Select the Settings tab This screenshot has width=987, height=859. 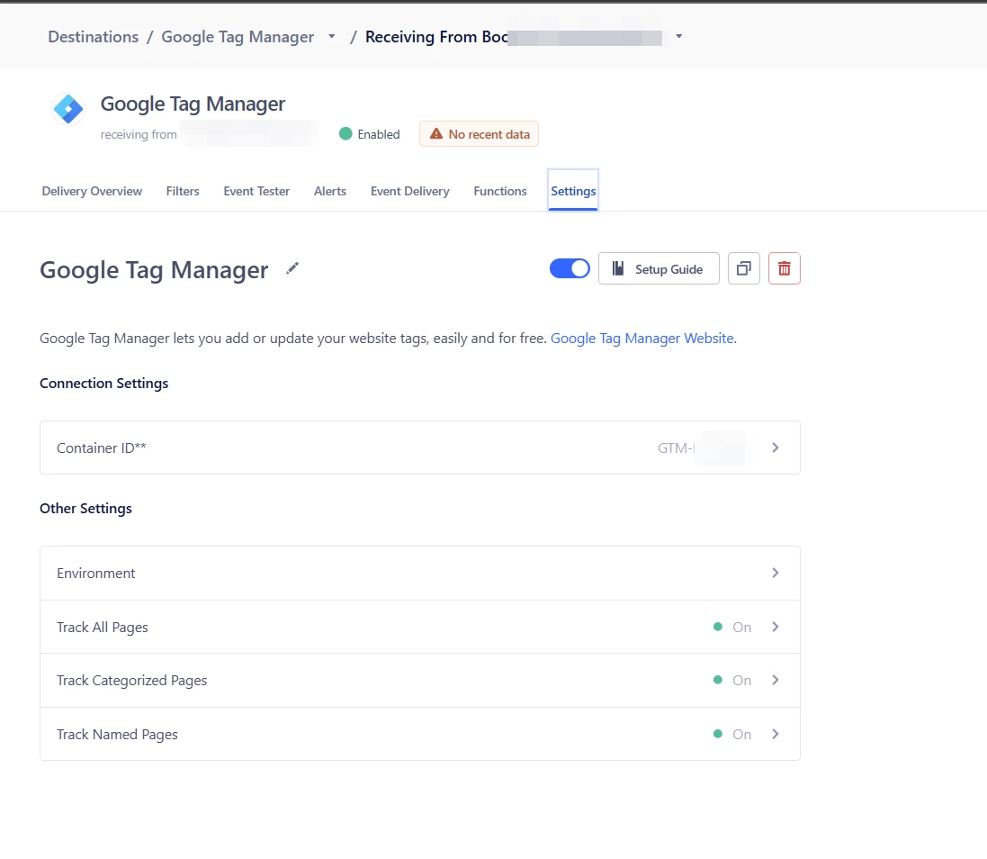(573, 191)
